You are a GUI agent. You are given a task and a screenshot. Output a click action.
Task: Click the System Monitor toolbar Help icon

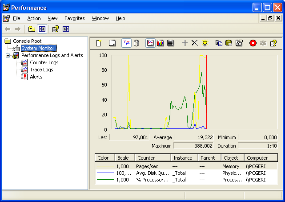click(273, 43)
